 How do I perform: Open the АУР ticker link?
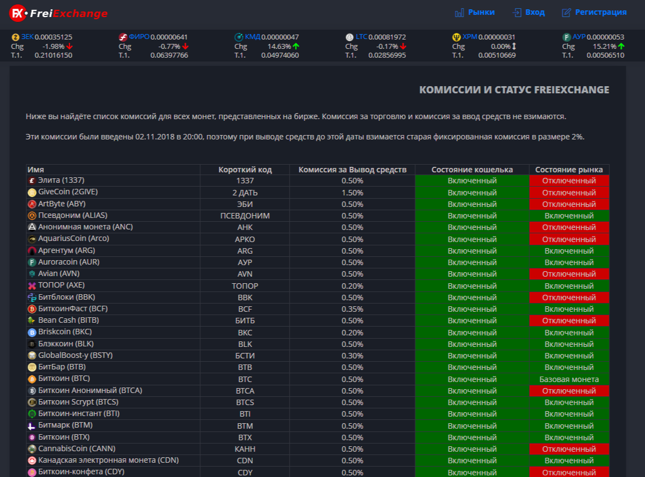(579, 37)
